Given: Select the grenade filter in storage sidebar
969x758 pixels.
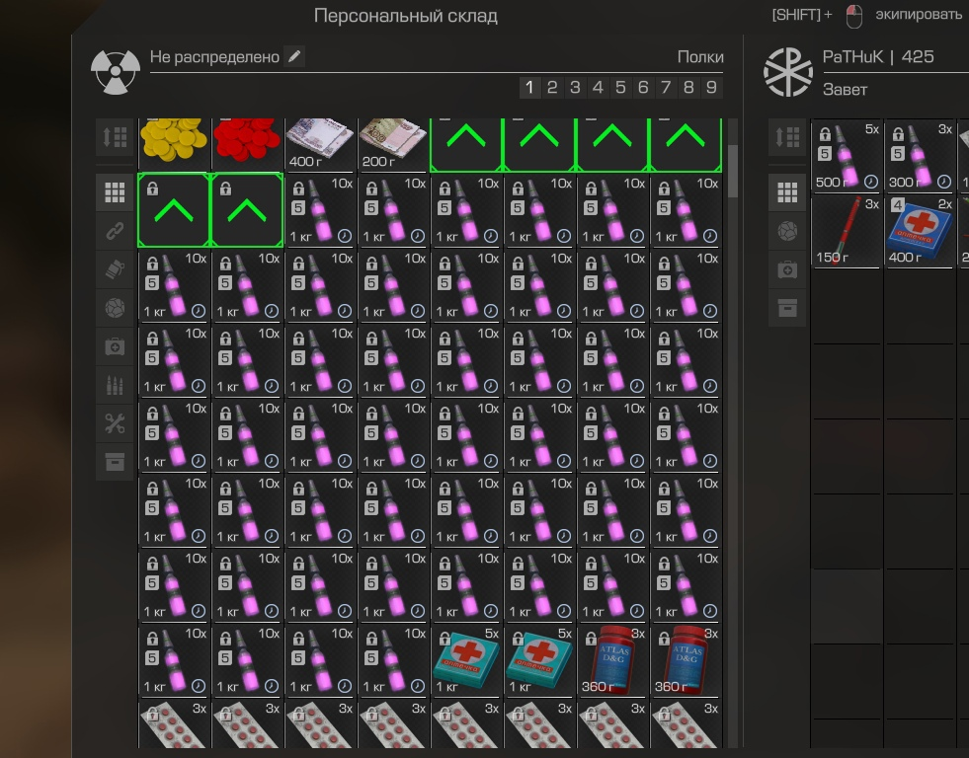Looking at the screenshot, I should point(115,269).
